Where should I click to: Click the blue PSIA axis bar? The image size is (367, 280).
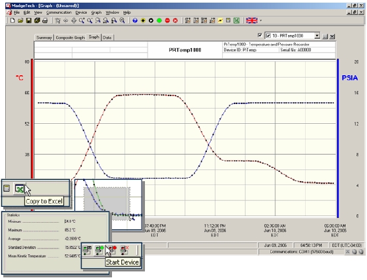click(x=337, y=138)
